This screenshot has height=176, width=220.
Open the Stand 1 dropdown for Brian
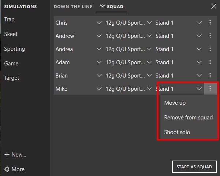(199, 76)
